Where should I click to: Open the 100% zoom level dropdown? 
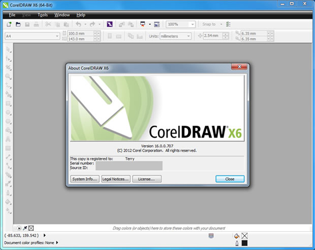pos(192,25)
